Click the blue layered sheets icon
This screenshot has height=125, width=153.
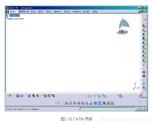click(22, 96)
